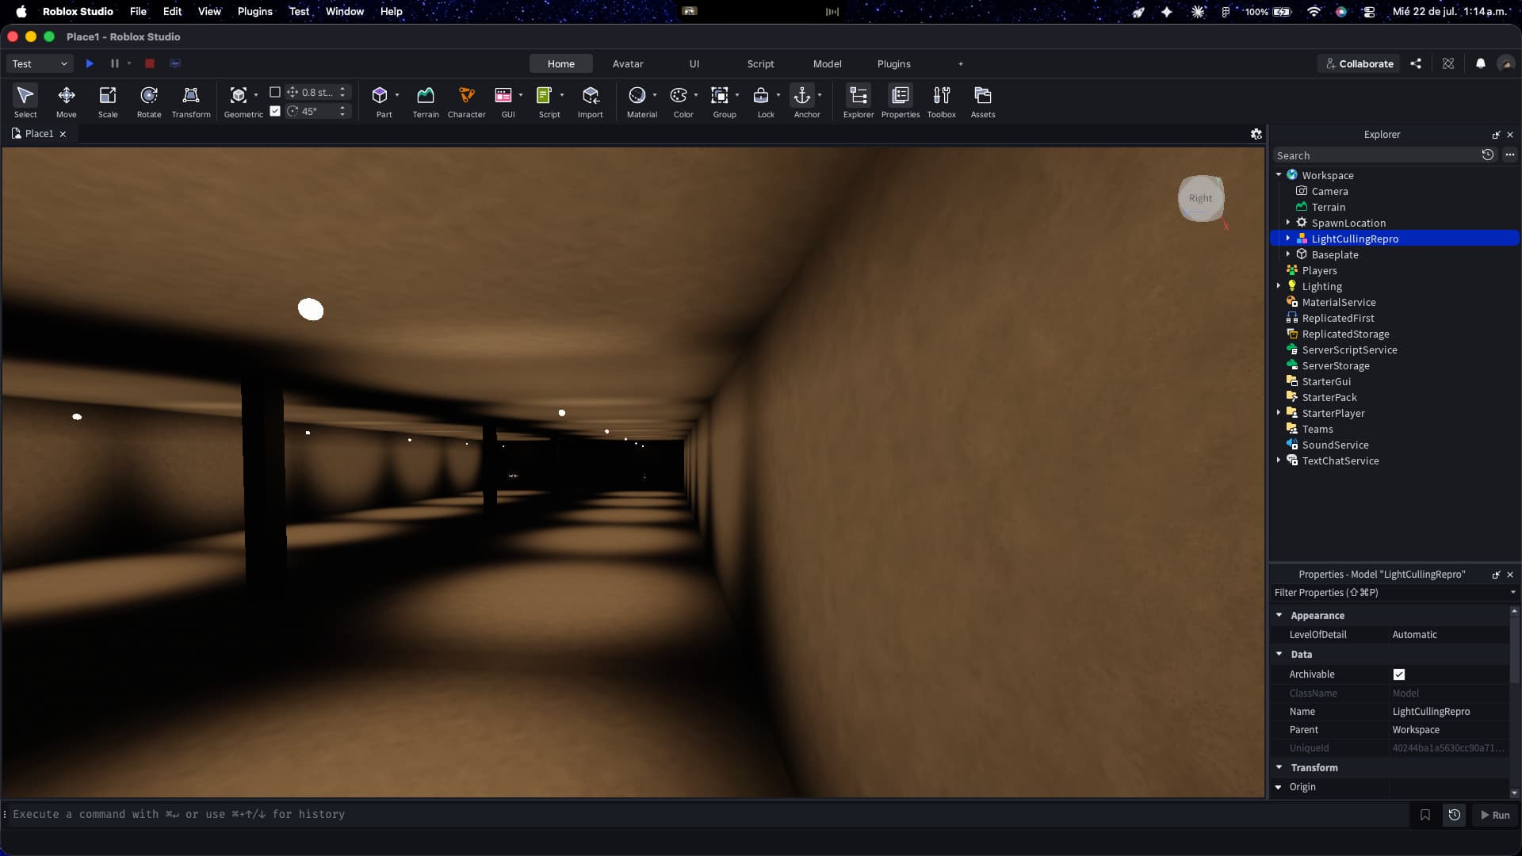This screenshot has height=856, width=1522.
Task: Expand the Baseplate node
Action: coord(1288,254)
